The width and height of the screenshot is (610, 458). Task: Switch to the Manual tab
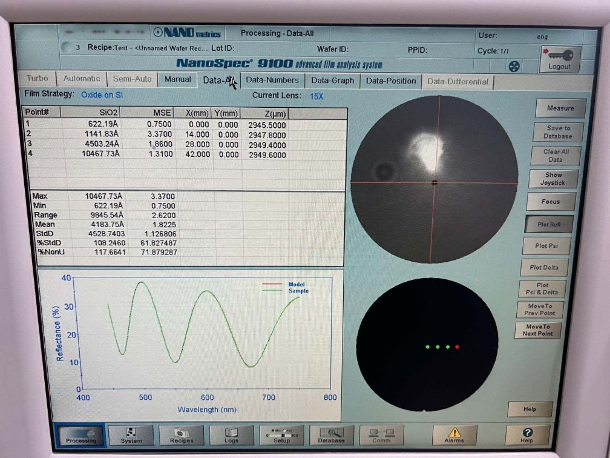click(x=178, y=79)
